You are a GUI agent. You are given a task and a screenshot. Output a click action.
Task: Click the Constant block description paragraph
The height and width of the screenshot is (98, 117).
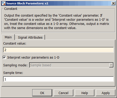[57, 22]
